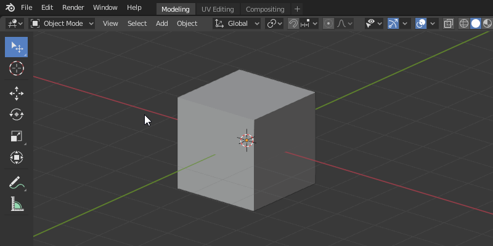Open the proportional falloff dropdown
The width and height of the screenshot is (493, 246).
click(344, 23)
